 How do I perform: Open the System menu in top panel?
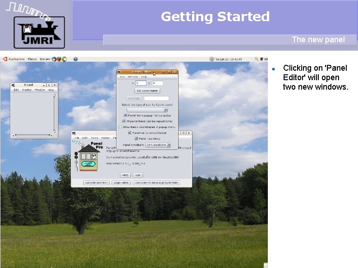(x=45, y=59)
